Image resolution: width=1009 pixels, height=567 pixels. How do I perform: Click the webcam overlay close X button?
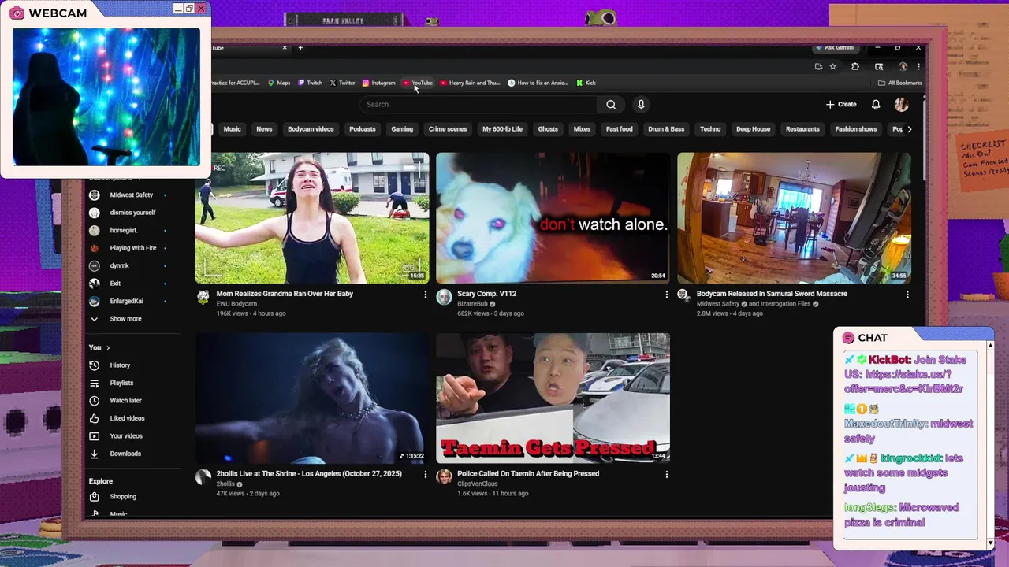click(x=201, y=8)
